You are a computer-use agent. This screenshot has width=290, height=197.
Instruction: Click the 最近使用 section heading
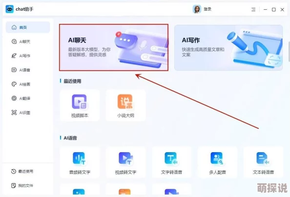(72, 81)
